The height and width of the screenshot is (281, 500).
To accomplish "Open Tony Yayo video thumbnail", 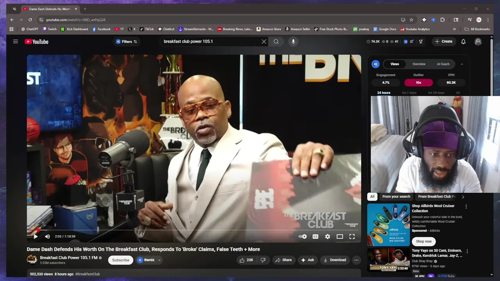I will click(x=388, y=260).
